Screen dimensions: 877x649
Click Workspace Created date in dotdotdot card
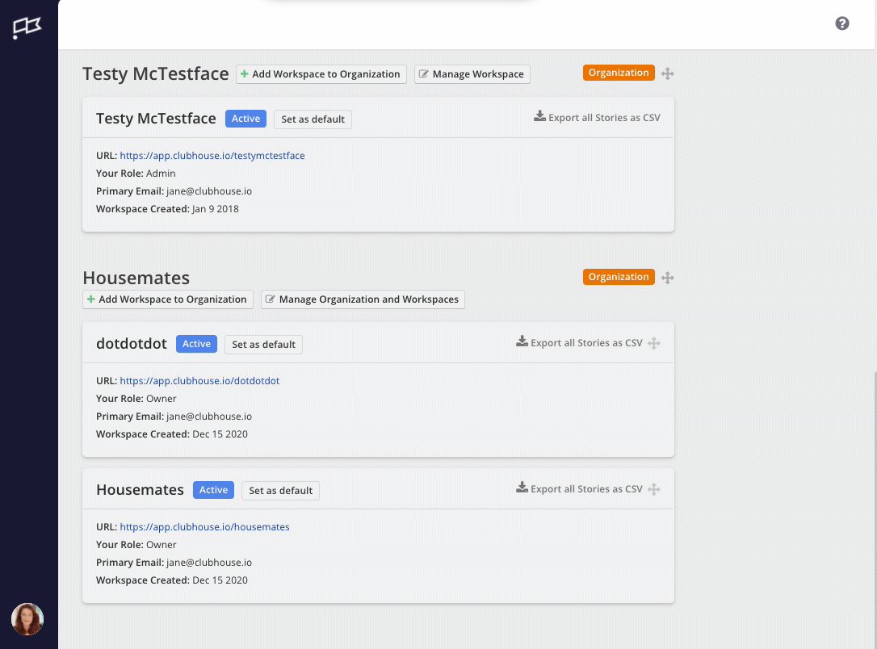(x=172, y=434)
